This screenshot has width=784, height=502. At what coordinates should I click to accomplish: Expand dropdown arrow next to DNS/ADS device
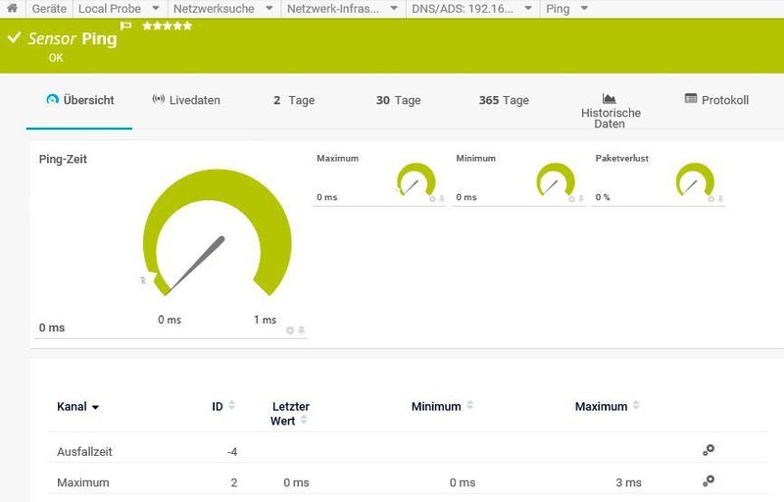[528, 9]
